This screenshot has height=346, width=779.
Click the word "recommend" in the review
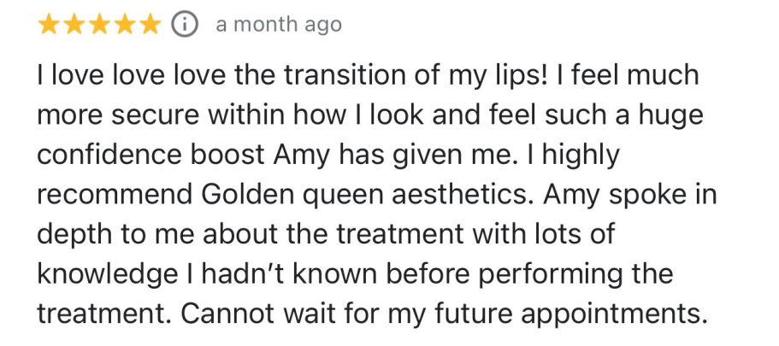click(x=115, y=195)
